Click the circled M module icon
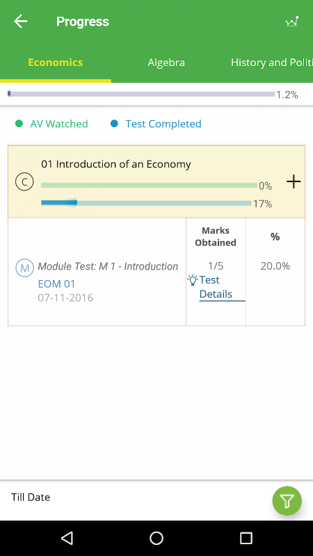The width and height of the screenshot is (313, 556). (24, 268)
